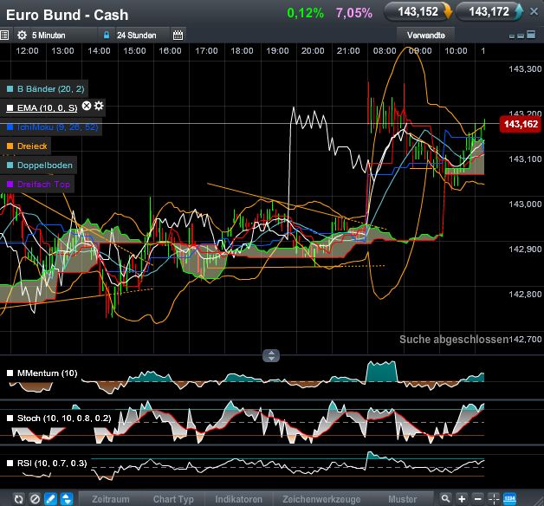Screen dimensions: 544x506
Task: Click the red current price marker 143,162
Action: pos(521,124)
